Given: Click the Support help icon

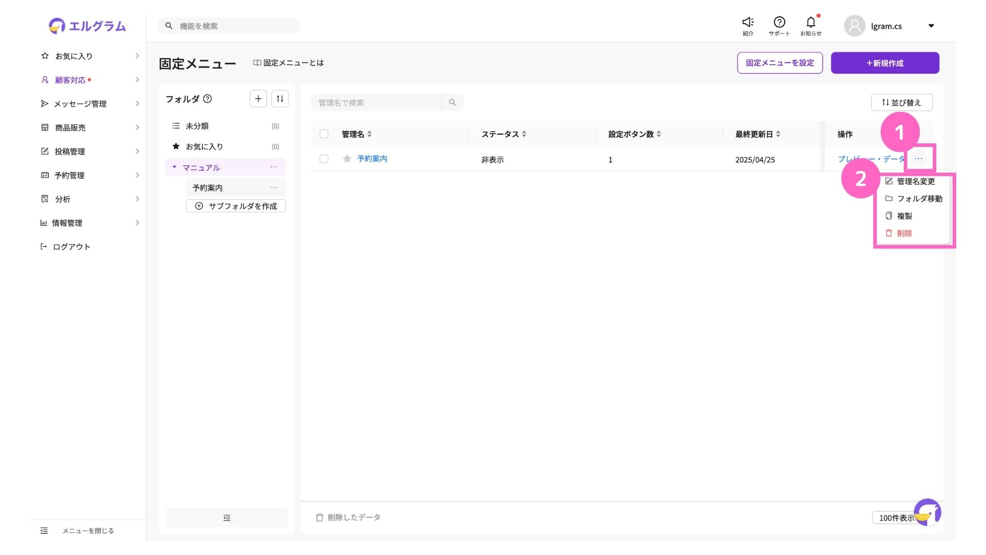Looking at the screenshot, I should (779, 23).
